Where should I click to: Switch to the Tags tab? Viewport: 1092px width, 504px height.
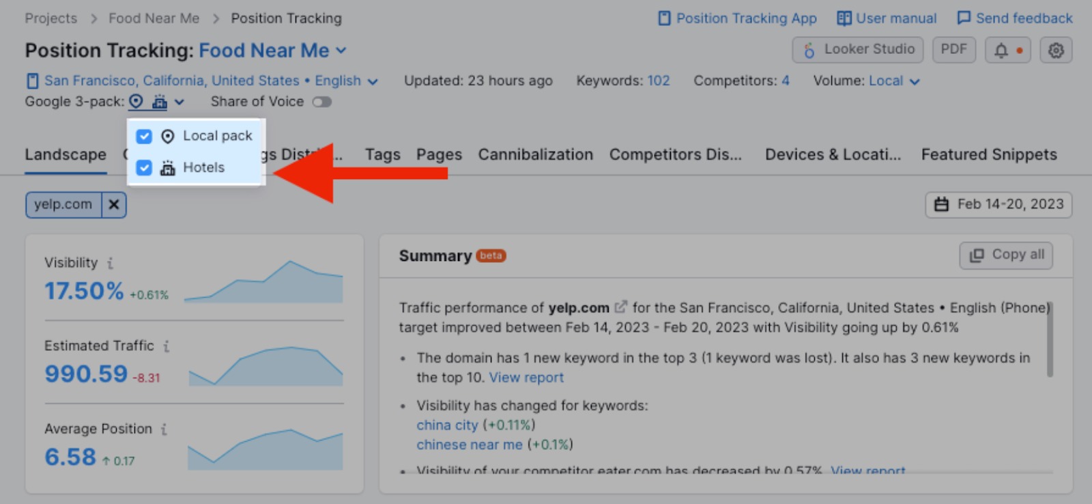click(x=382, y=154)
